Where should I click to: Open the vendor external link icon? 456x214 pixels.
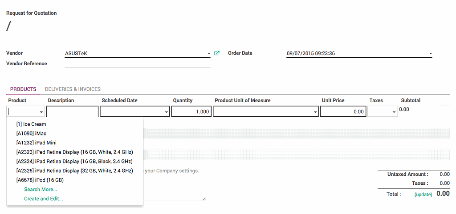[217, 53]
